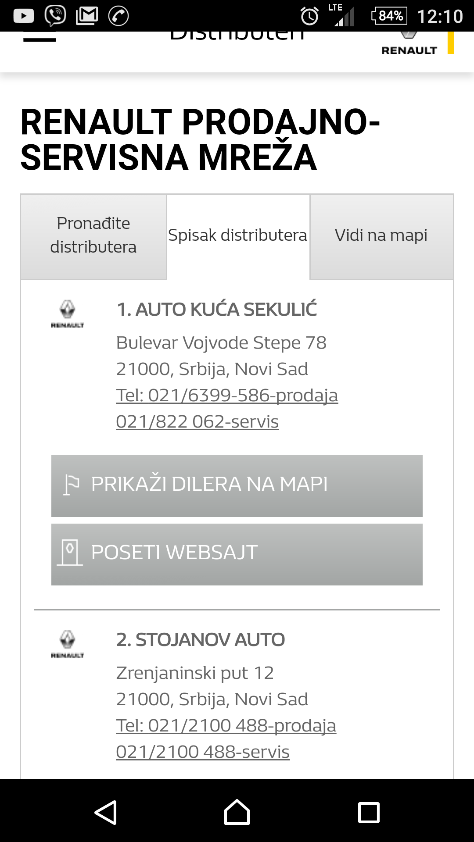Tap the YouTube notification icon

[x=24, y=16]
